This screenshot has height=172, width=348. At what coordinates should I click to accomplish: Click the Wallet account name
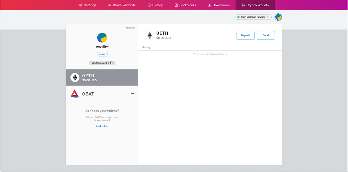102,47
